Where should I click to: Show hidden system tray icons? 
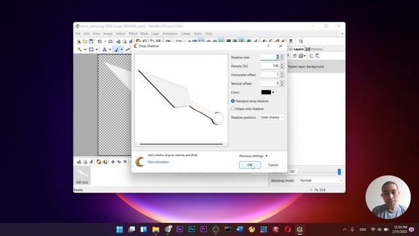tap(345, 229)
